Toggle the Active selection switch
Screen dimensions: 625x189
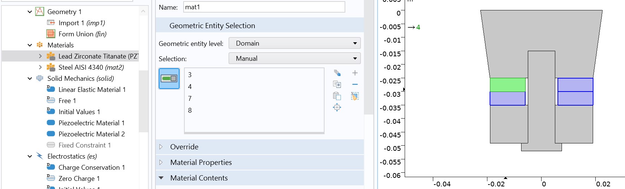pyautogui.click(x=169, y=79)
